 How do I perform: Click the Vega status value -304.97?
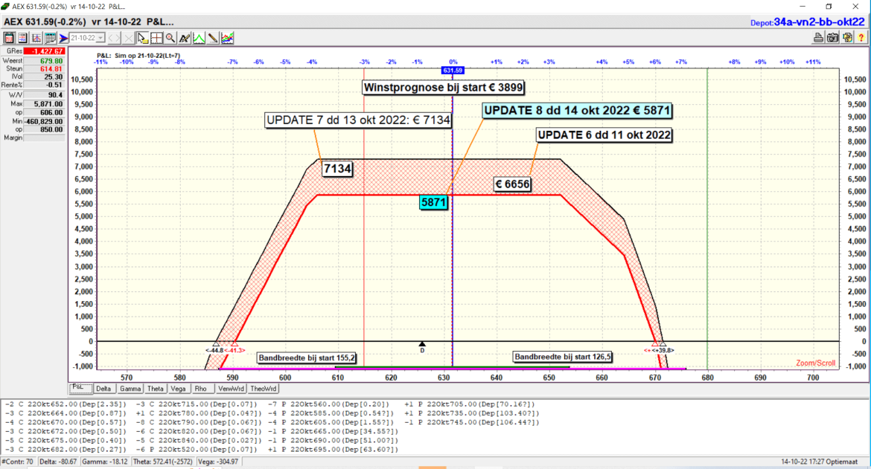(x=218, y=462)
